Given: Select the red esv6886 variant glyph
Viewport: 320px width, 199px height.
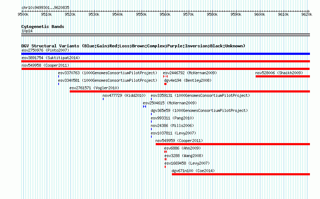Looking at the screenshot, I should 165,152.
